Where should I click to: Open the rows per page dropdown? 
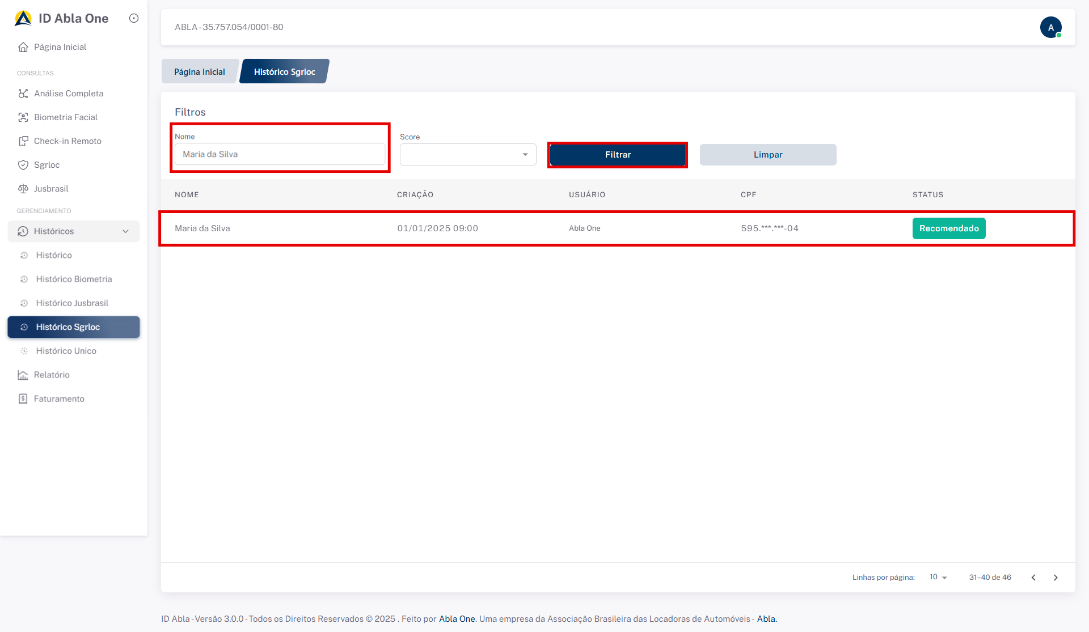(939, 577)
